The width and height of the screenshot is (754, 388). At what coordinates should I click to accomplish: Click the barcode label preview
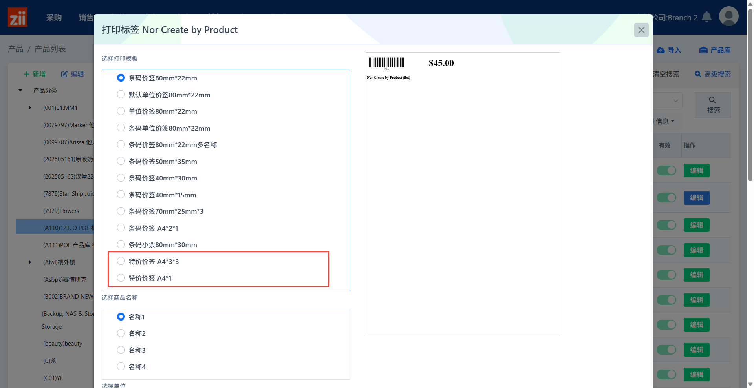386,63
